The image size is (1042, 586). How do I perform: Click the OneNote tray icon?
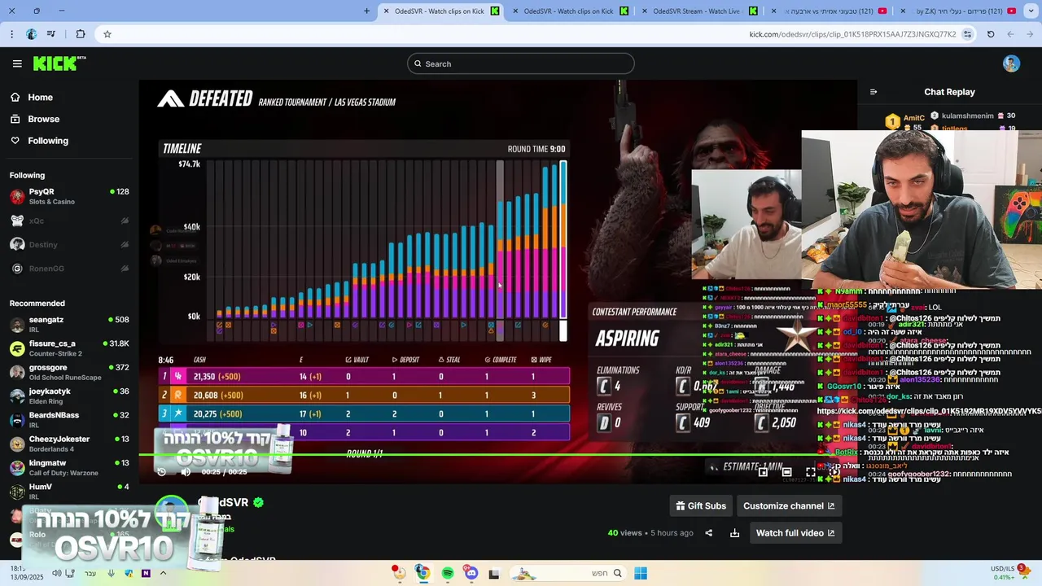146,573
